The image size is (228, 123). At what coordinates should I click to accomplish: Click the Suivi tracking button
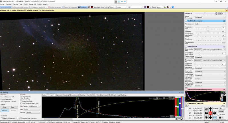(215, 118)
